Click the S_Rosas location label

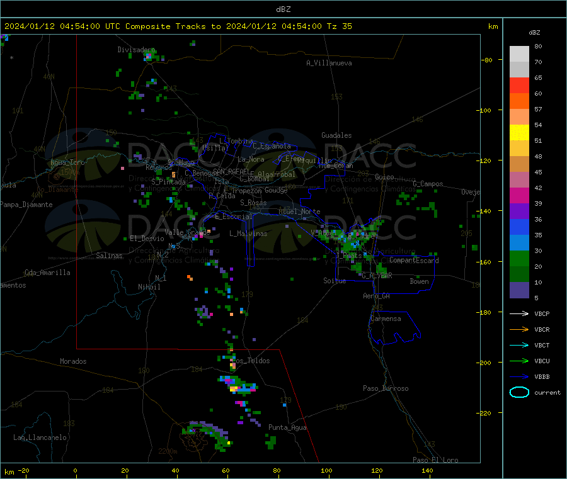point(253,203)
